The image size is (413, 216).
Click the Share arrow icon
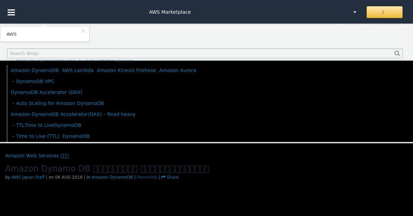163,177
